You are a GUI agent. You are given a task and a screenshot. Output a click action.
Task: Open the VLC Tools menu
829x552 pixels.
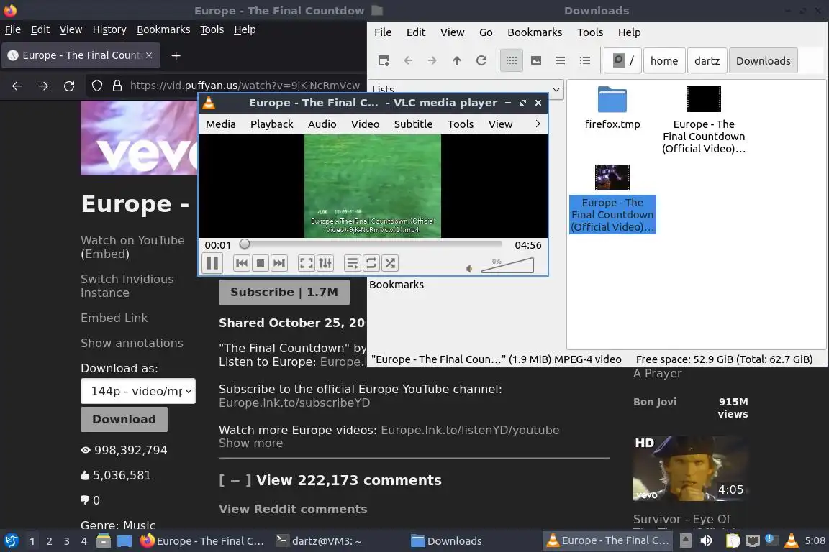461,124
